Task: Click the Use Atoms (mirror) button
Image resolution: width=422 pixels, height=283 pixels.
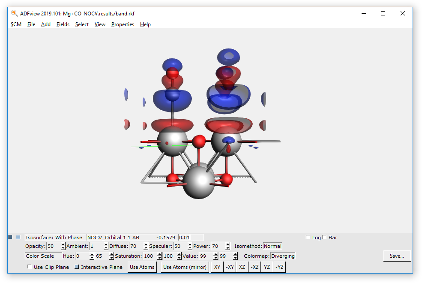Action: point(184,267)
